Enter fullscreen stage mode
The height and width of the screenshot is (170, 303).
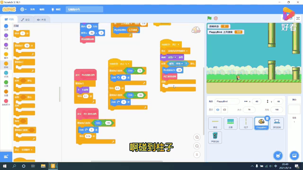click(x=298, y=18)
